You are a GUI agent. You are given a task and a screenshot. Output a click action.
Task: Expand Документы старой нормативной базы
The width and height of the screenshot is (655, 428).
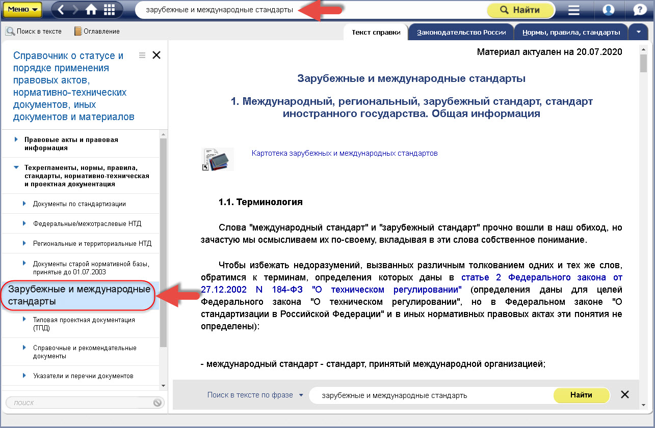[24, 264]
